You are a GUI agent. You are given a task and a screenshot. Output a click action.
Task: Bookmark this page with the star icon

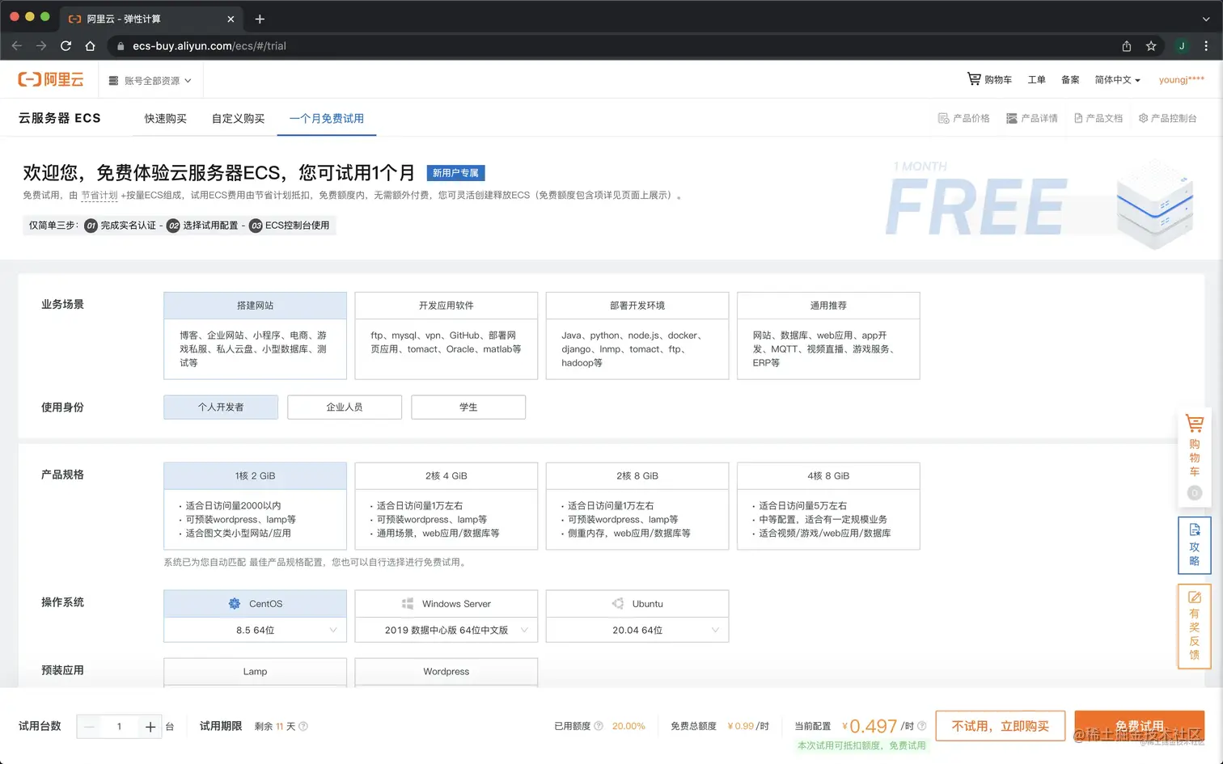click(1151, 46)
